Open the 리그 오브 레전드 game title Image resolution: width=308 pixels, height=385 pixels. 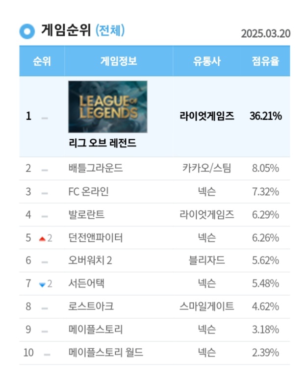coord(103,144)
